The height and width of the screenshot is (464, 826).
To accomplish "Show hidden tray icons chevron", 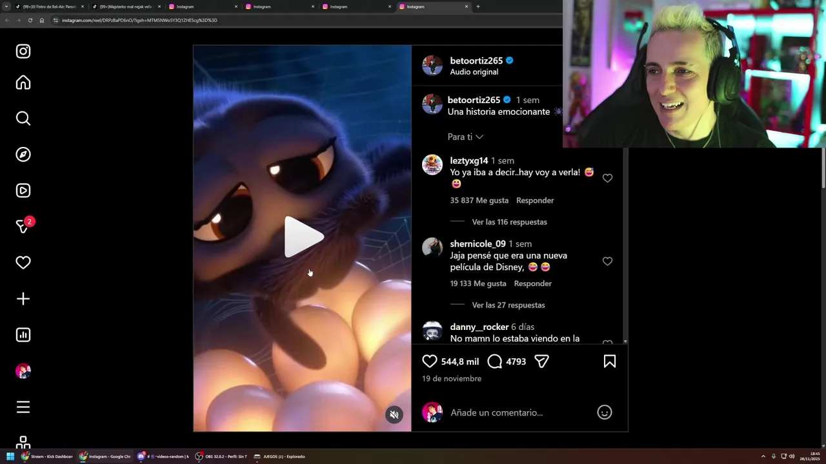I will click(763, 456).
